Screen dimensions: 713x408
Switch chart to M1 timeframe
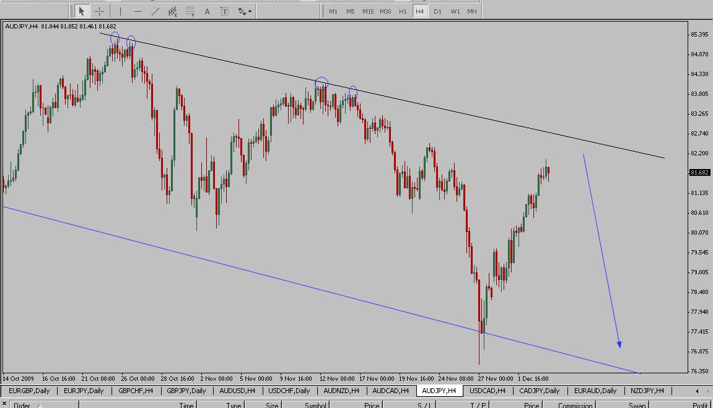tap(333, 11)
